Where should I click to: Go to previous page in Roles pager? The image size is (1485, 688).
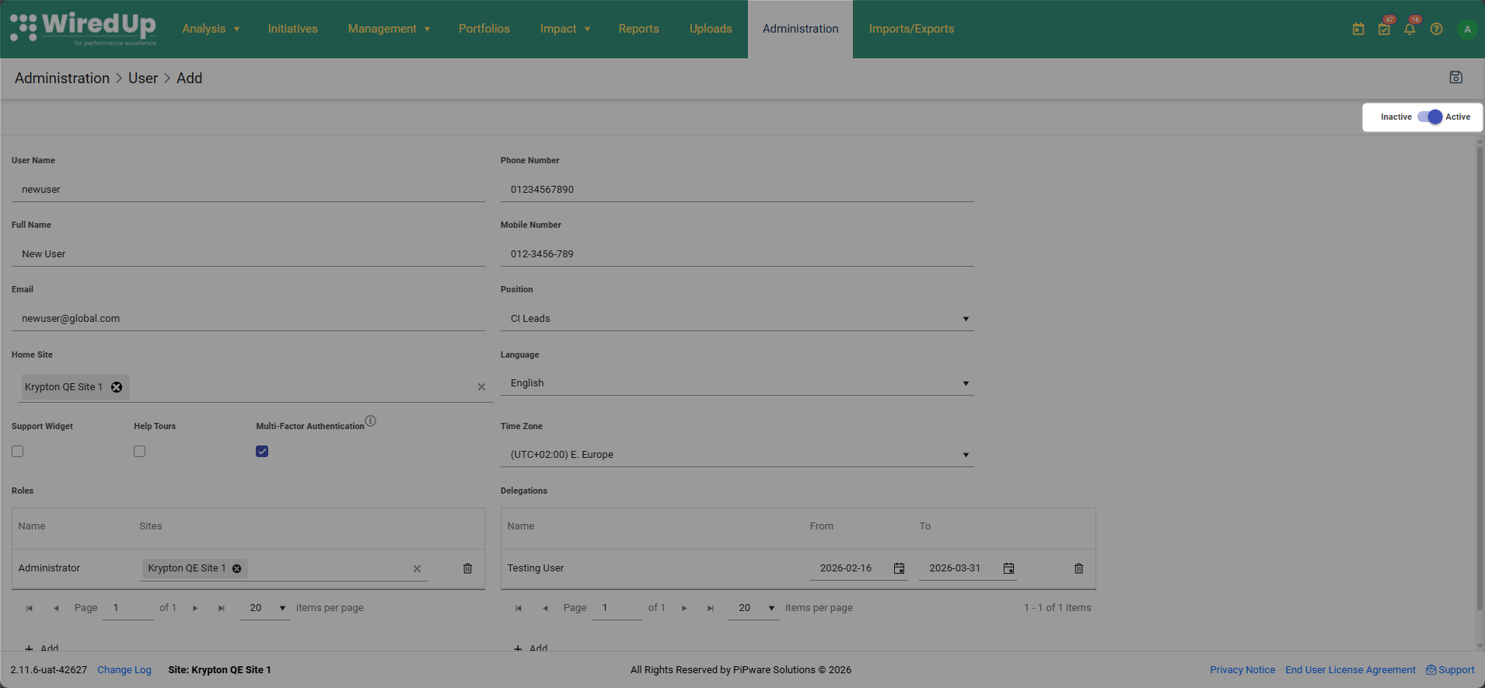[56, 608]
